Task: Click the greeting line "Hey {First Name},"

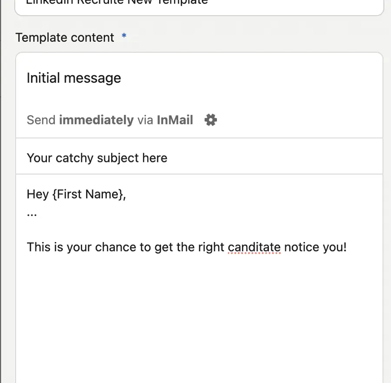Action: pyautogui.click(x=76, y=194)
